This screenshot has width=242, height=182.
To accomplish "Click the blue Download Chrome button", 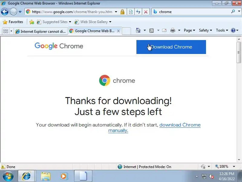I will click(171, 47).
